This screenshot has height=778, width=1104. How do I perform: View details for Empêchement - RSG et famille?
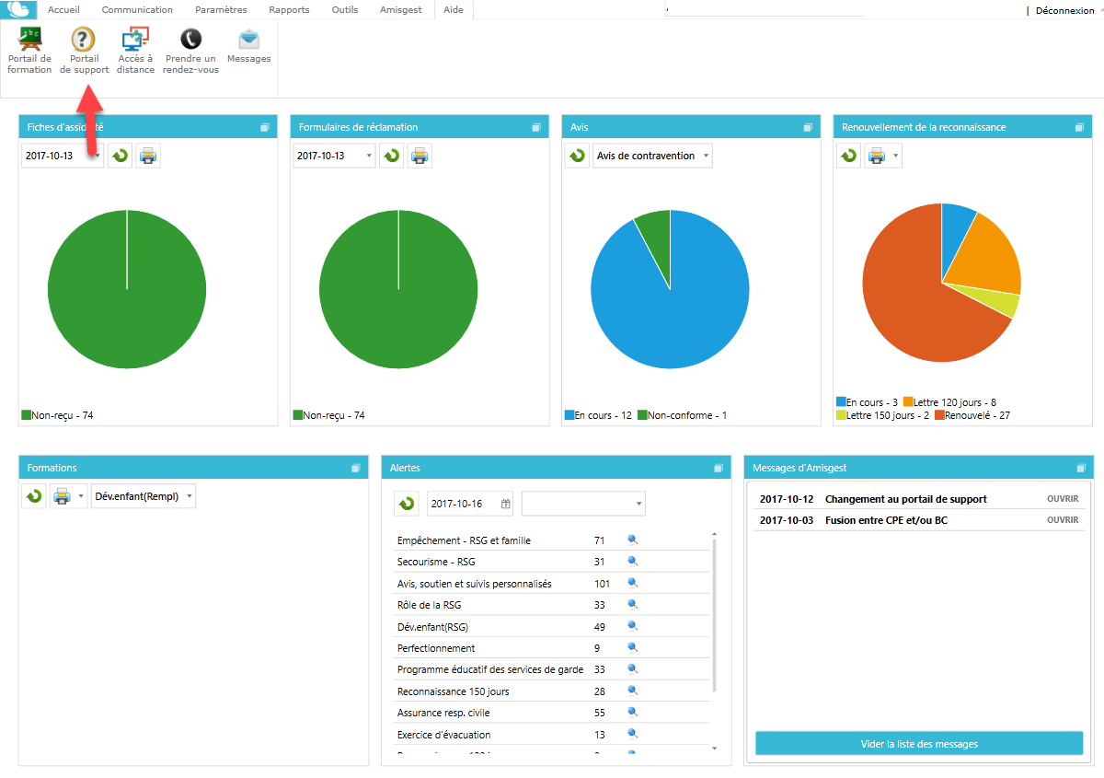coord(632,540)
